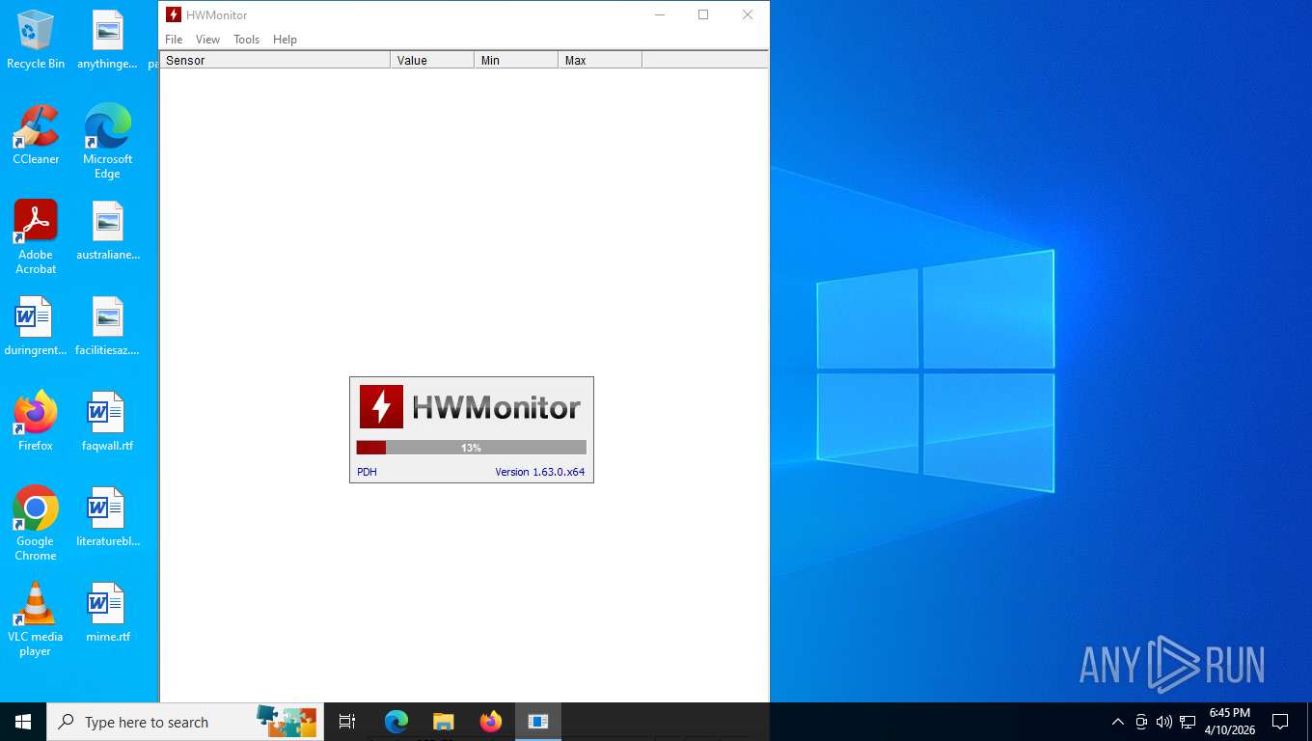Select the Google Chrome desktop shortcut
Image resolution: width=1312 pixels, height=741 pixels.
(36, 523)
